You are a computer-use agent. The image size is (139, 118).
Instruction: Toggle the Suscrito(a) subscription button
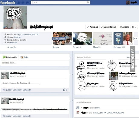108,27
